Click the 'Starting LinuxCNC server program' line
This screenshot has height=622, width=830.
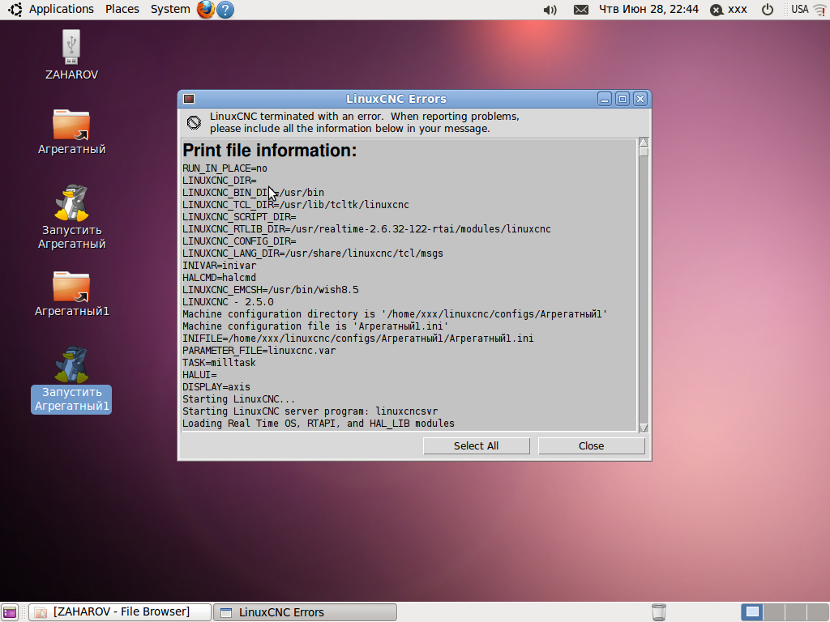coord(310,411)
